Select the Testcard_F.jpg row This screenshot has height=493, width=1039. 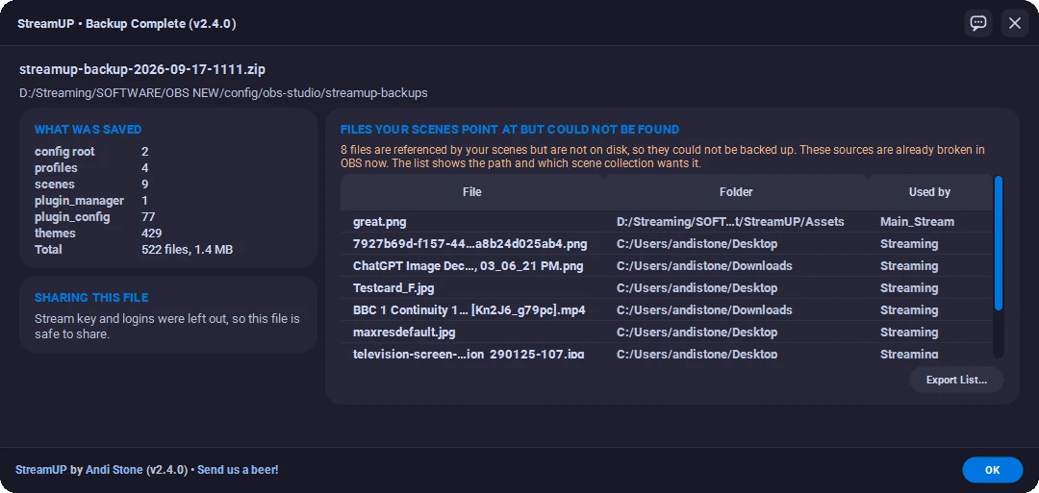pos(667,288)
